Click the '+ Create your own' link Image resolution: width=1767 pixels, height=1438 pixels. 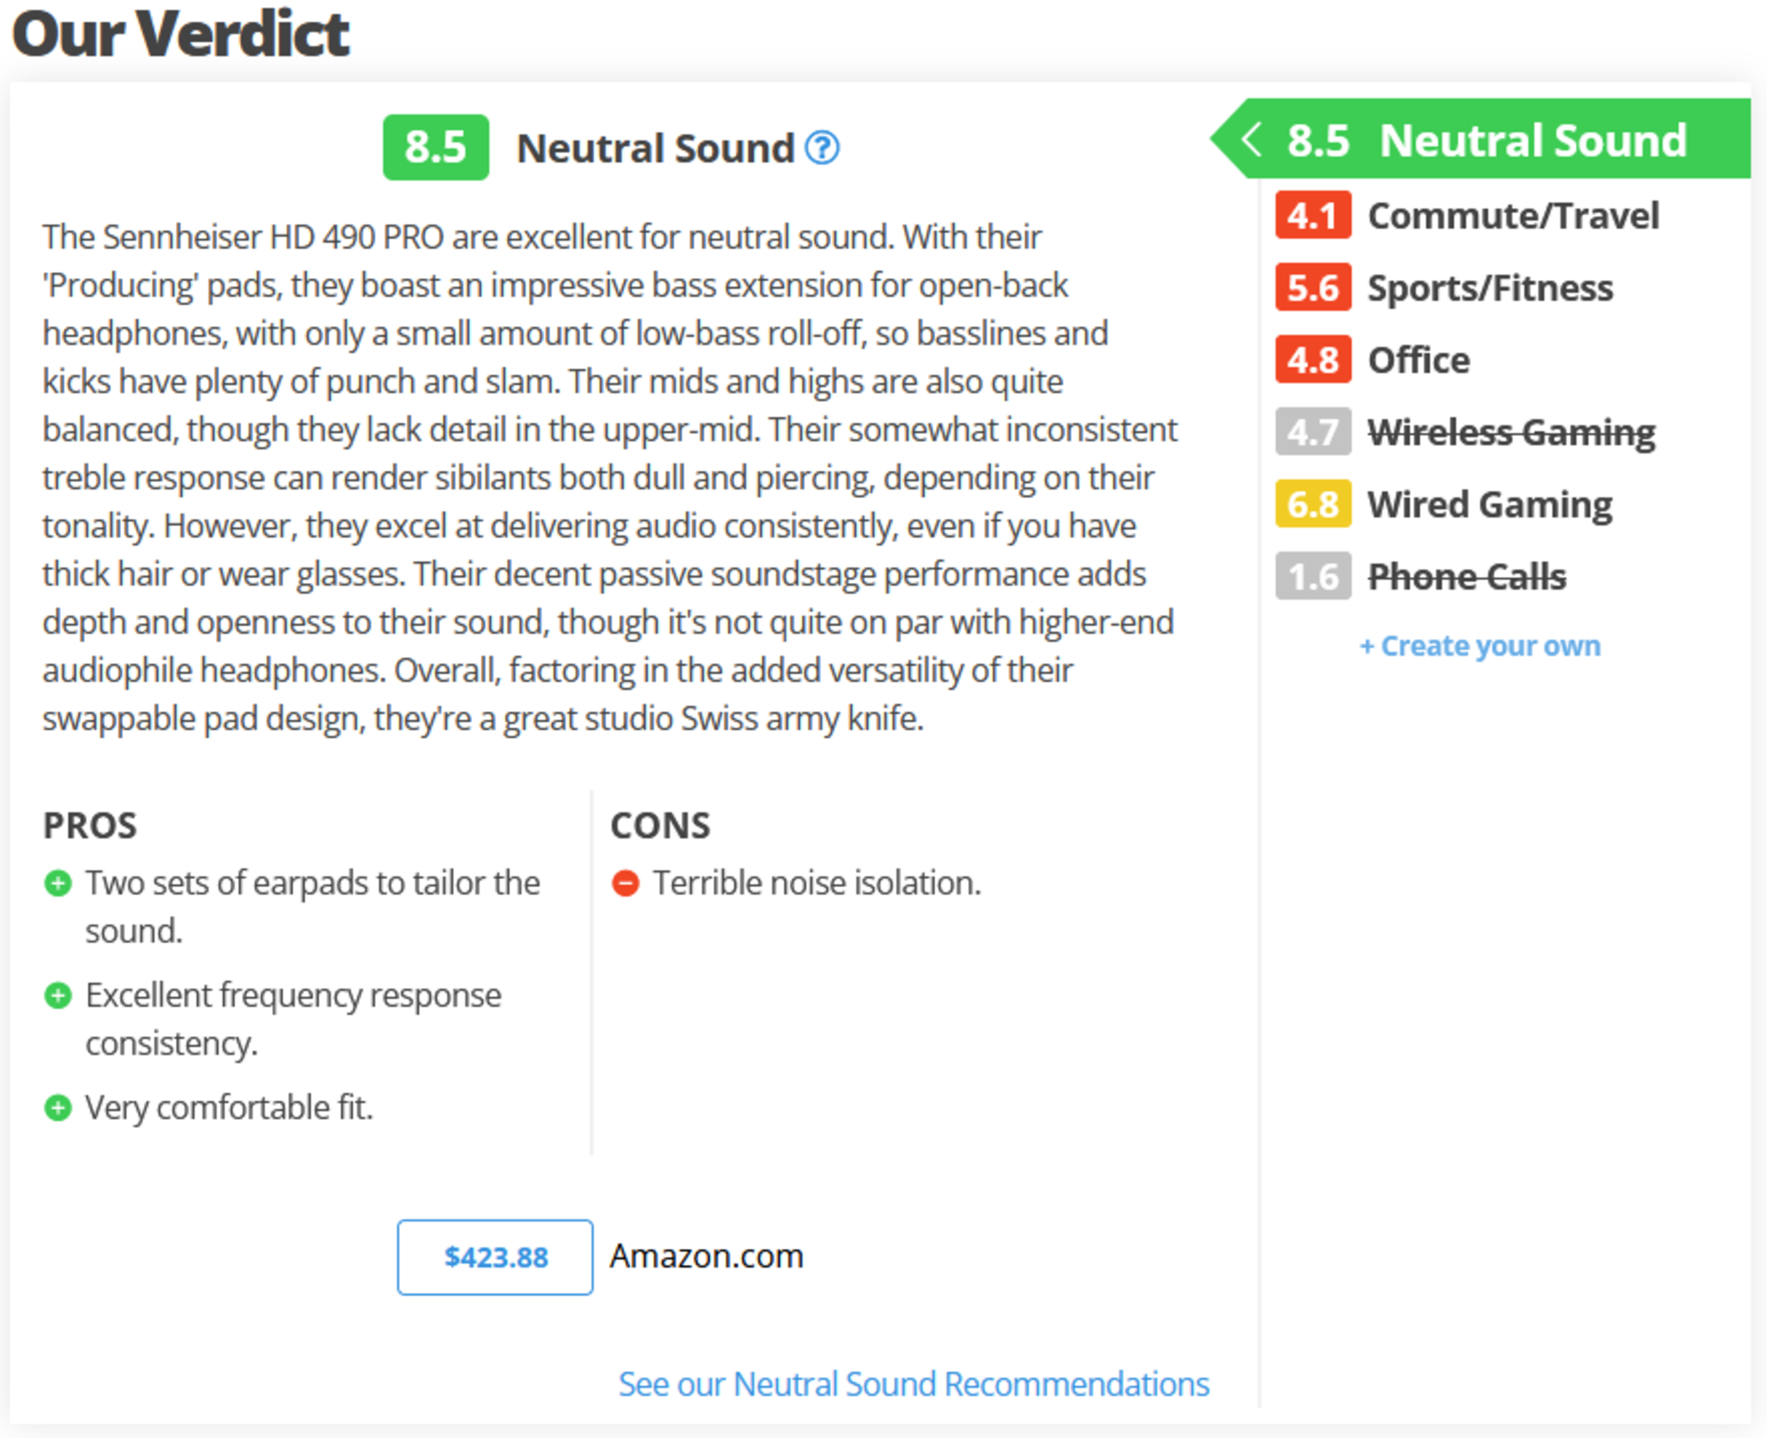(1479, 645)
